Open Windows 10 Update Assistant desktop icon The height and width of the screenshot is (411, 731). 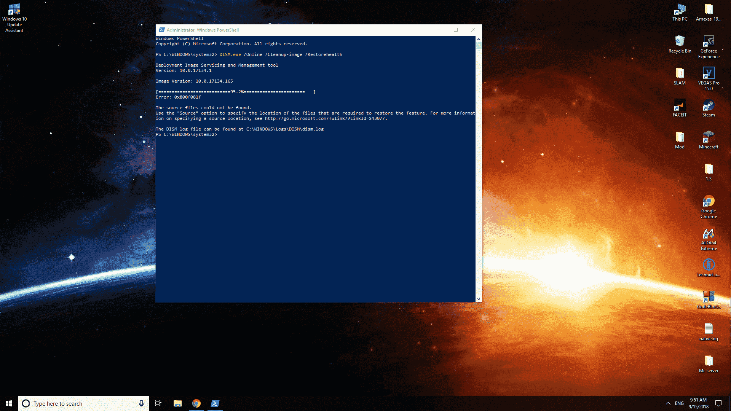(x=14, y=17)
